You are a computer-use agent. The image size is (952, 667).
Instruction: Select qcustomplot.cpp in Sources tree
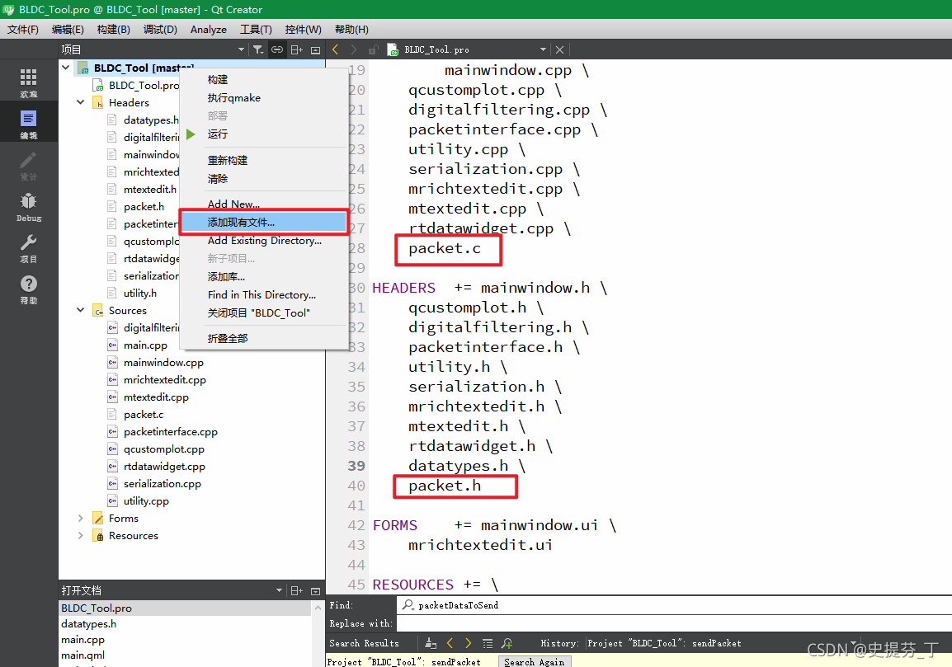coord(164,449)
